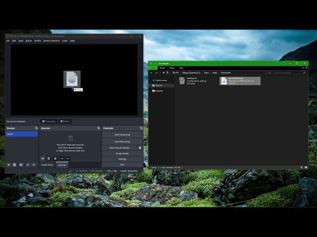Screen dimensions: 317x237
Task: Move scene up in Scenes panel
Action: click(28, 165)
